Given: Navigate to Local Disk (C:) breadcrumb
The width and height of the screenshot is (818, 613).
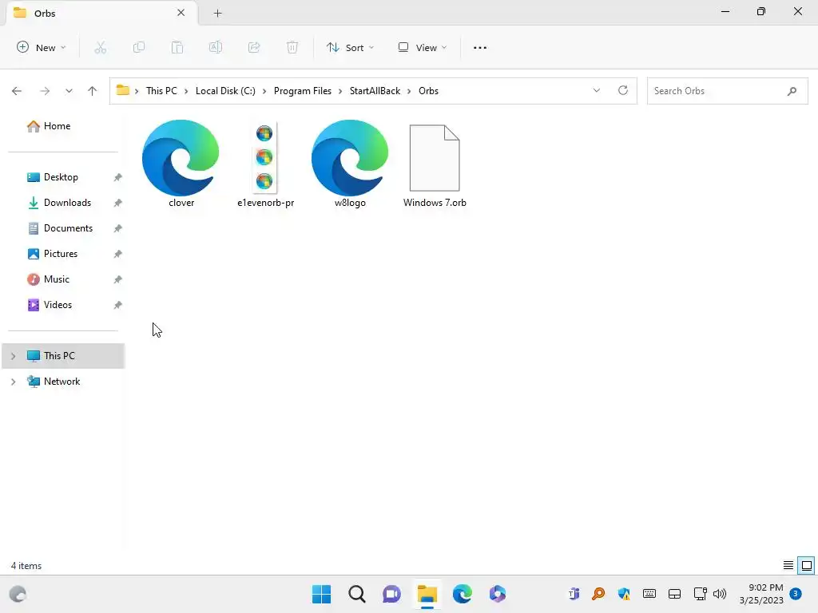Looking at the screenshot, I should (225, 91).
